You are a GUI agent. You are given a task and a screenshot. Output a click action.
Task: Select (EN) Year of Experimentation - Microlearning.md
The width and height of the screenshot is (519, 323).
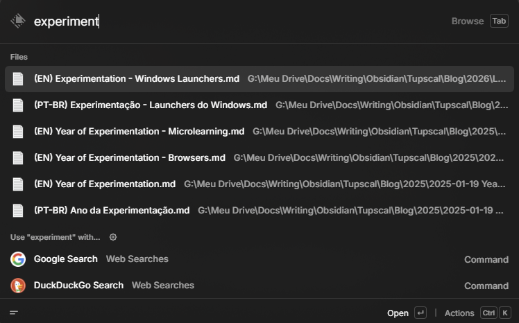[259, 132]
